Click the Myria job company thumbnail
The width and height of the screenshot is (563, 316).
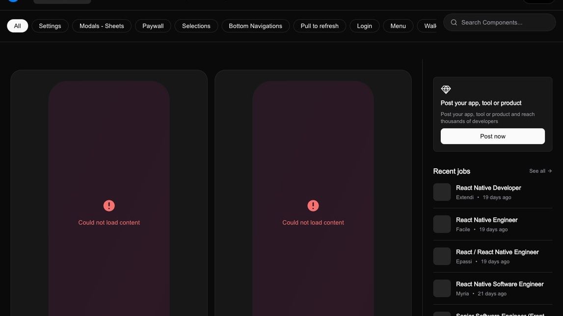[x=442, y=287]
